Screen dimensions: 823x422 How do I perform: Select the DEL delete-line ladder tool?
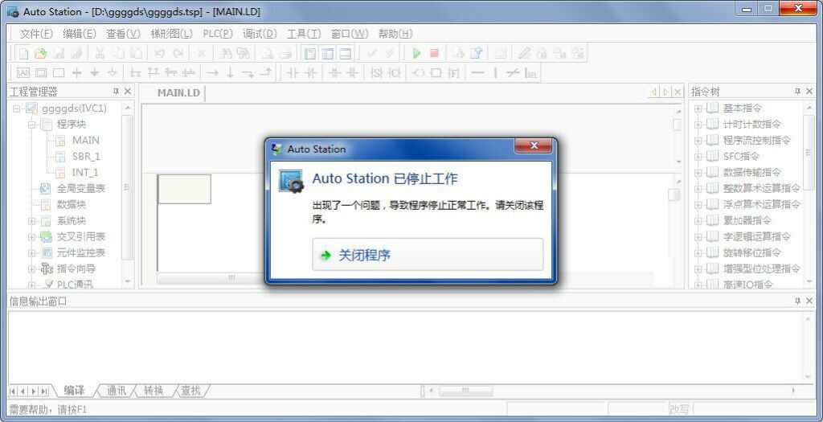(x=531, y=73)
